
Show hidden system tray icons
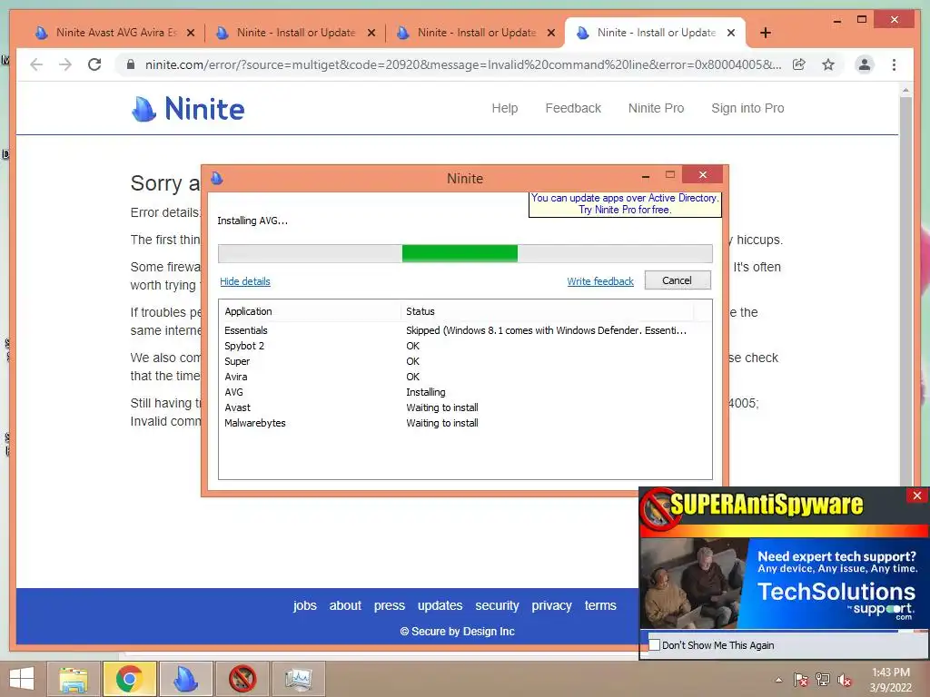pos(778,680)
